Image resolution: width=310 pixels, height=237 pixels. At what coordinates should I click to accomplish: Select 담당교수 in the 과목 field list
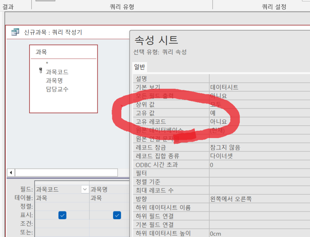click(57, 89)
